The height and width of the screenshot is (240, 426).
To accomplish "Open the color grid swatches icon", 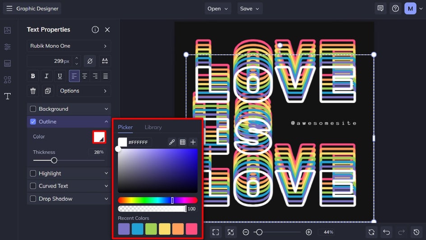I will pos(183,142).
